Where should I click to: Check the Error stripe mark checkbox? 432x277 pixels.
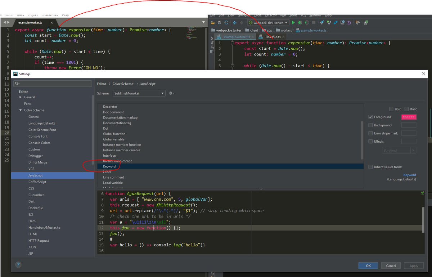click(371, 133)
